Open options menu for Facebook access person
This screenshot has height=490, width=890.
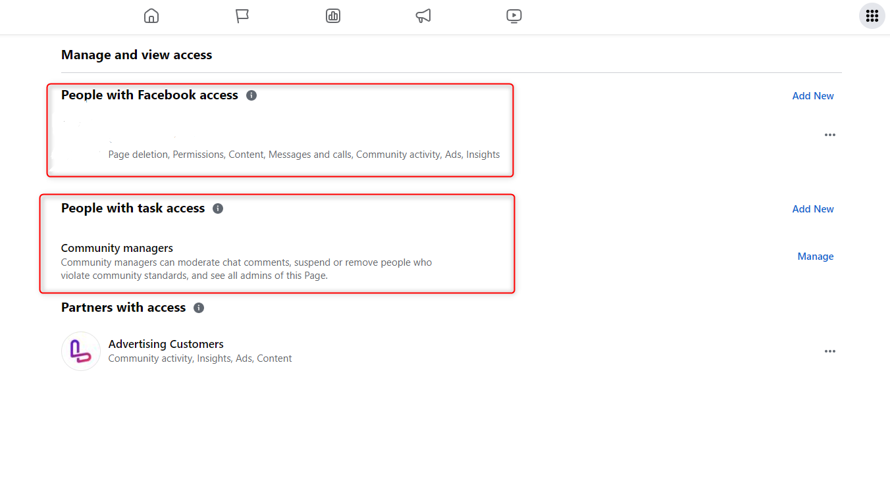(x=830, y=135)
